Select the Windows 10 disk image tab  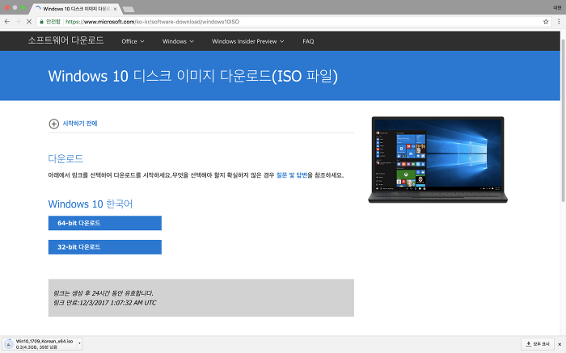pyautogui.click(x=76, y=9)
